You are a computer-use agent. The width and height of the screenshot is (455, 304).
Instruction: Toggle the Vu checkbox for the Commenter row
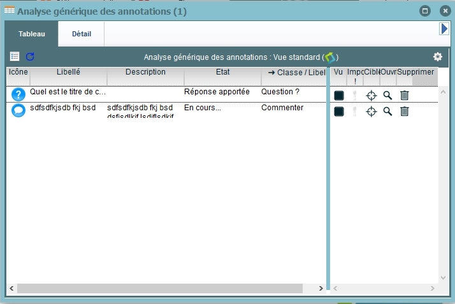point(339,112)
